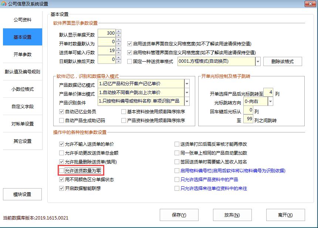This screenshot has height=228, width=318.
Task: Increase 开单时数量默认为 value
Action: coord(119,40)
